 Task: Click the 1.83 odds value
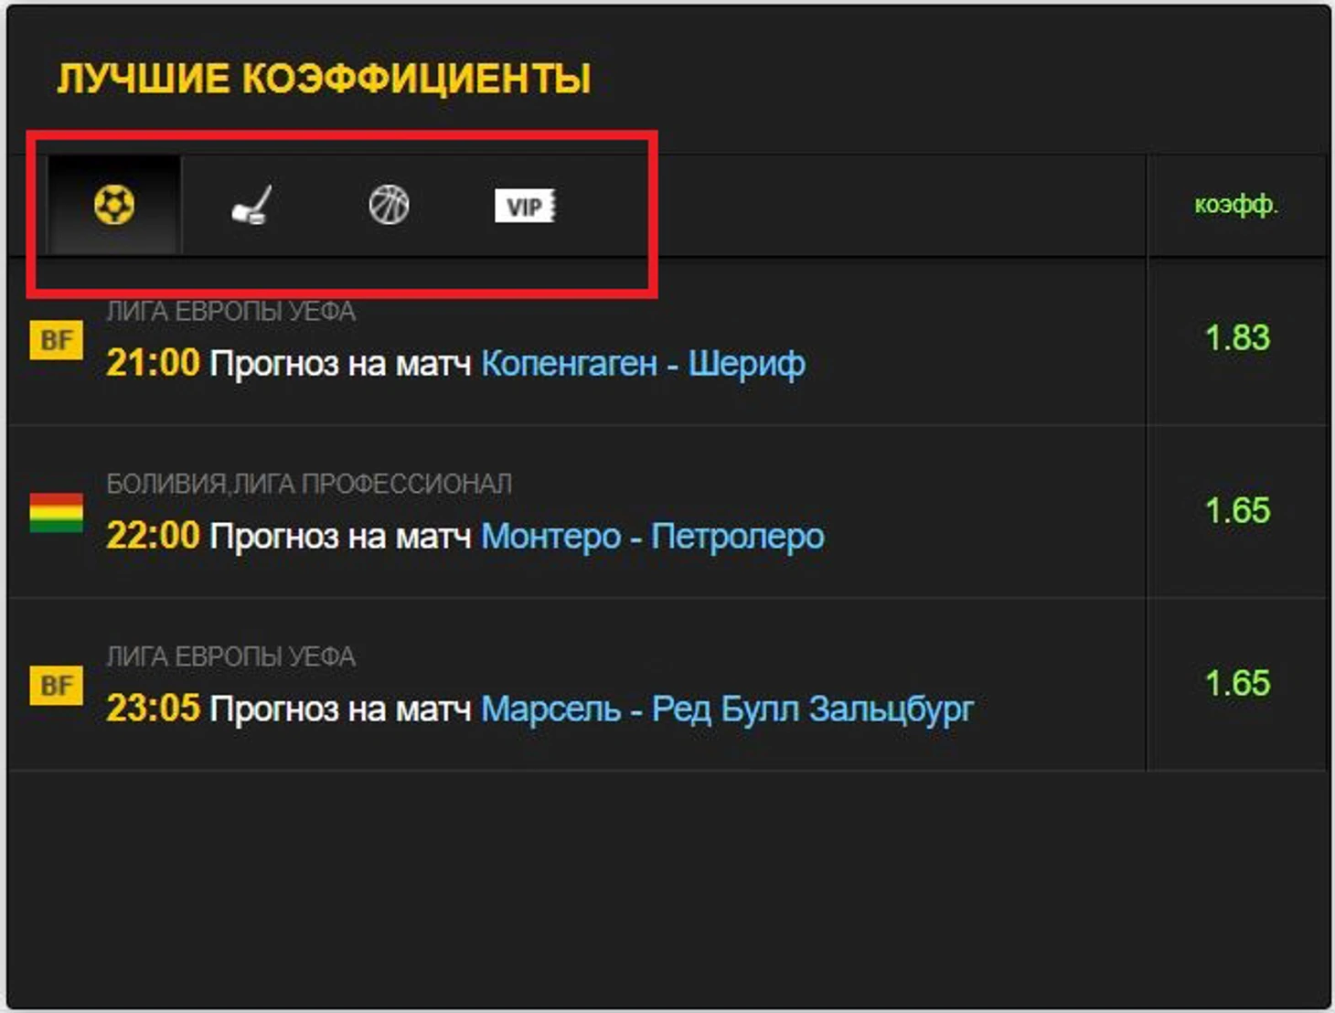(1237, 338)
